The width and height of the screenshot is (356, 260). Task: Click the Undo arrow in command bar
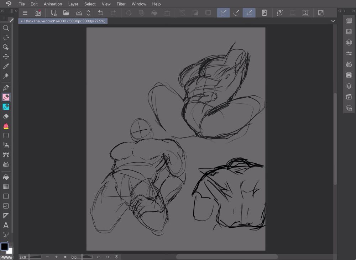click(x=100, y=13)
